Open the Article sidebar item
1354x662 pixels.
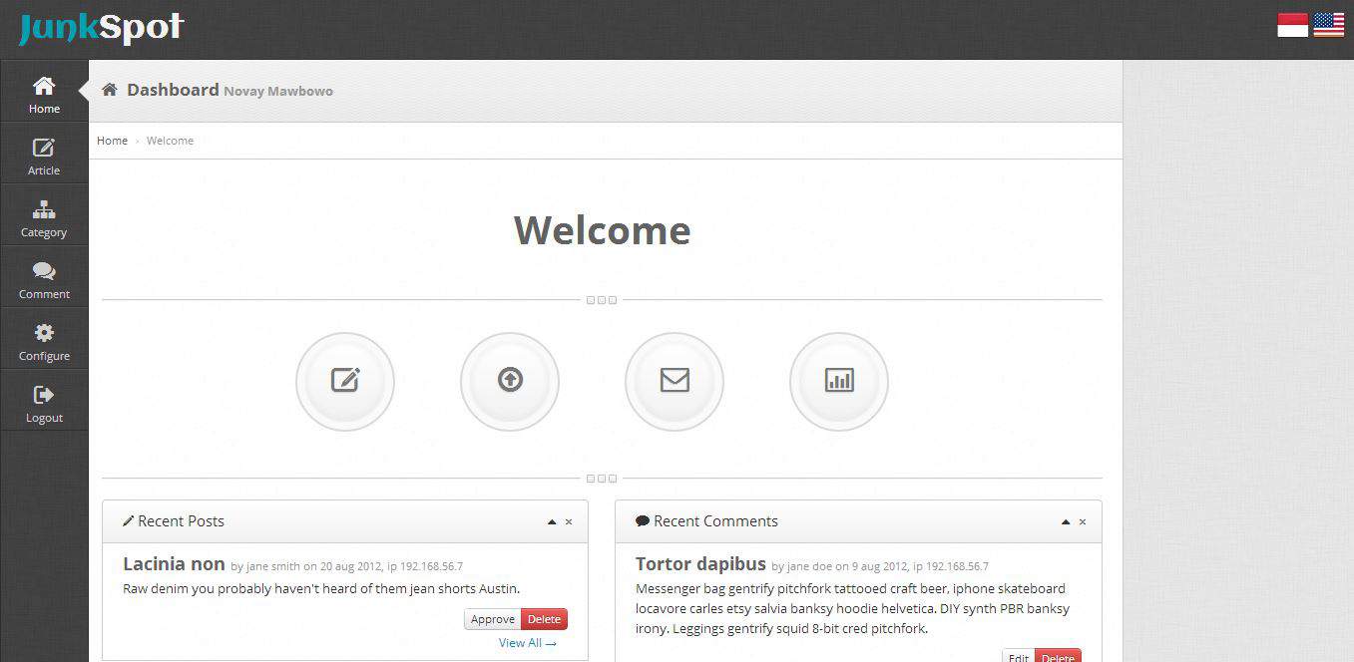tap(44, 154)
